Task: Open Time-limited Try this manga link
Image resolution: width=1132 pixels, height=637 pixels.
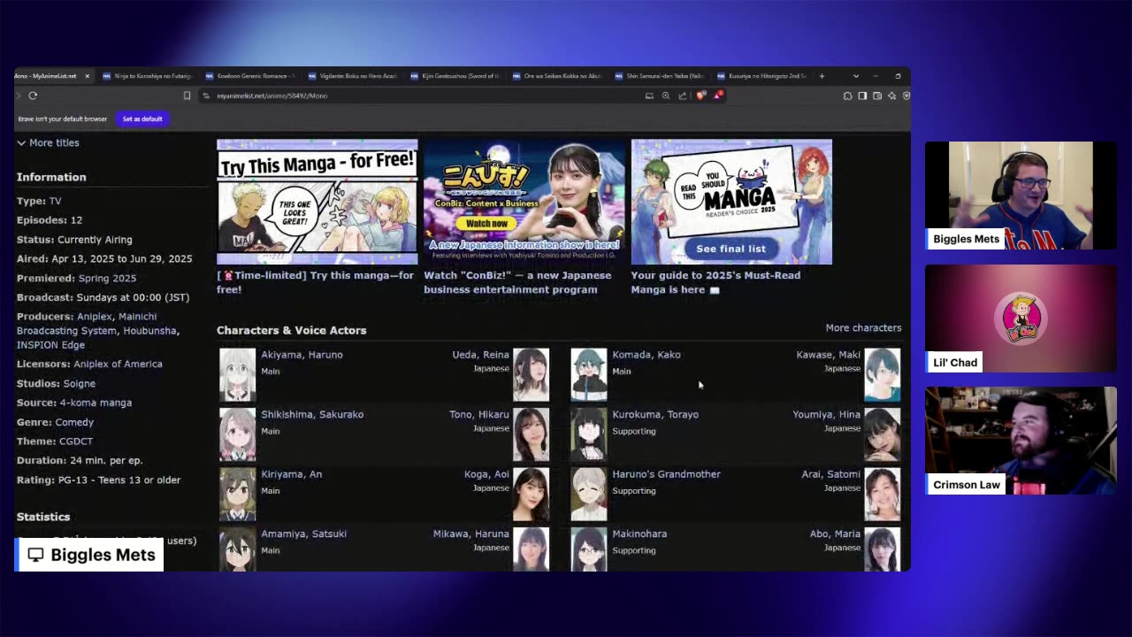Action: (x=315, y=282)
